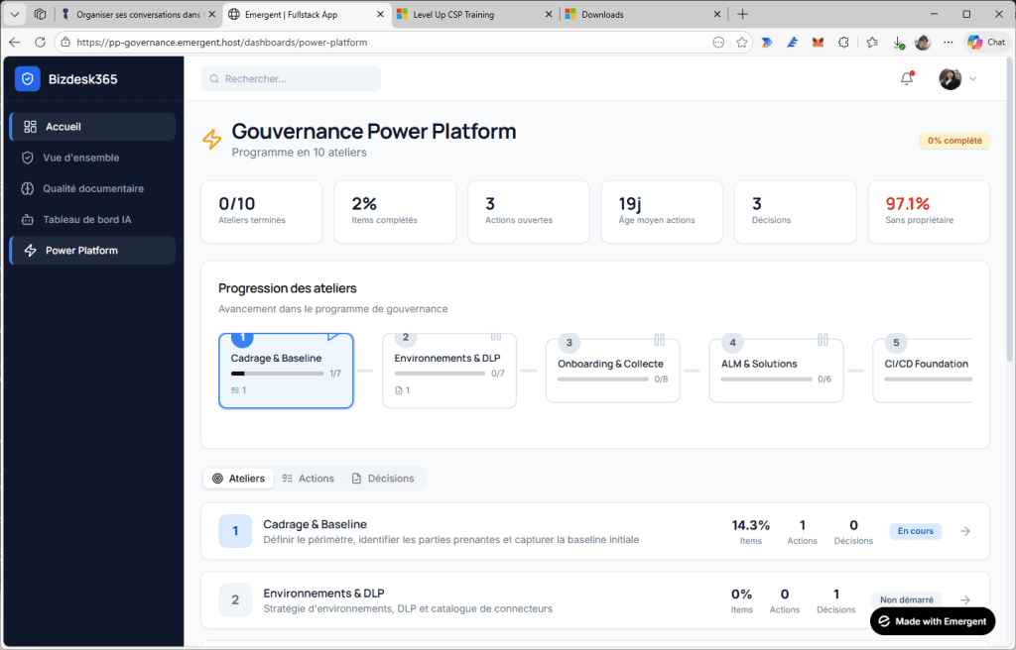Open the Edge Downloads icon

point(897,43)
